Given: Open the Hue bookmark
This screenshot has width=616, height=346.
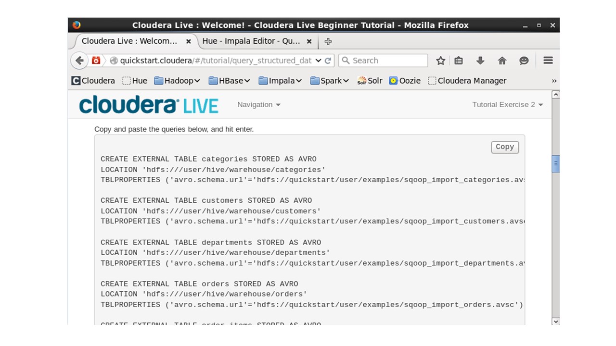Looking at the screenshot, I should pos(135,81).
